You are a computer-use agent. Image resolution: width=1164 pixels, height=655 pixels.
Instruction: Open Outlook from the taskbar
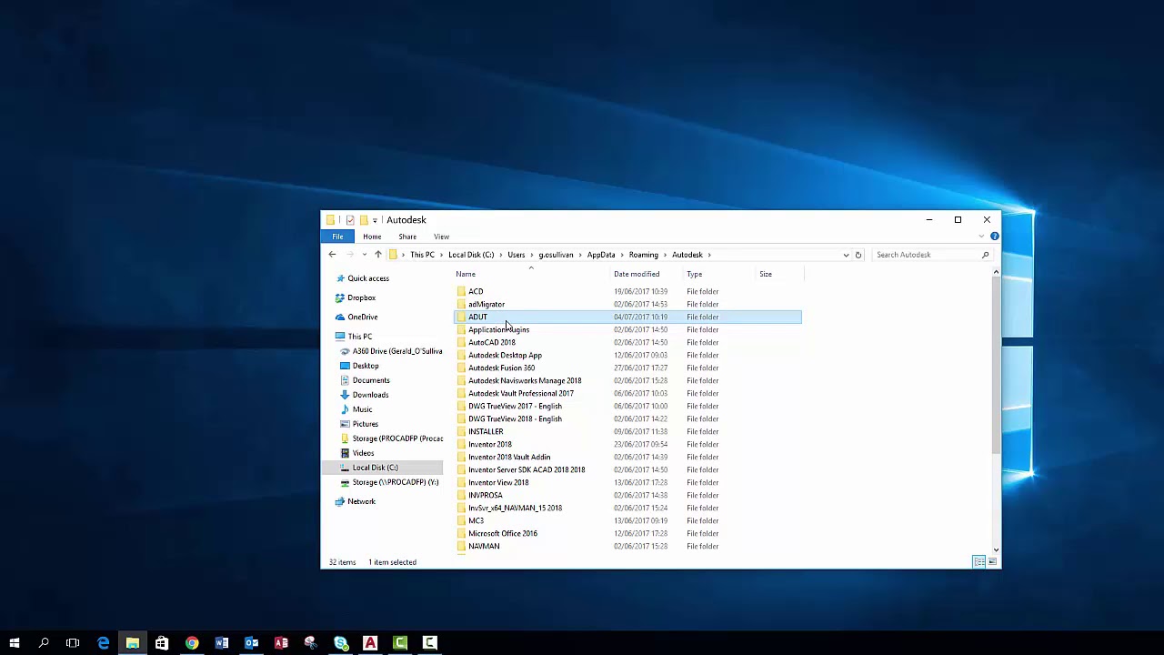[251, 643]
